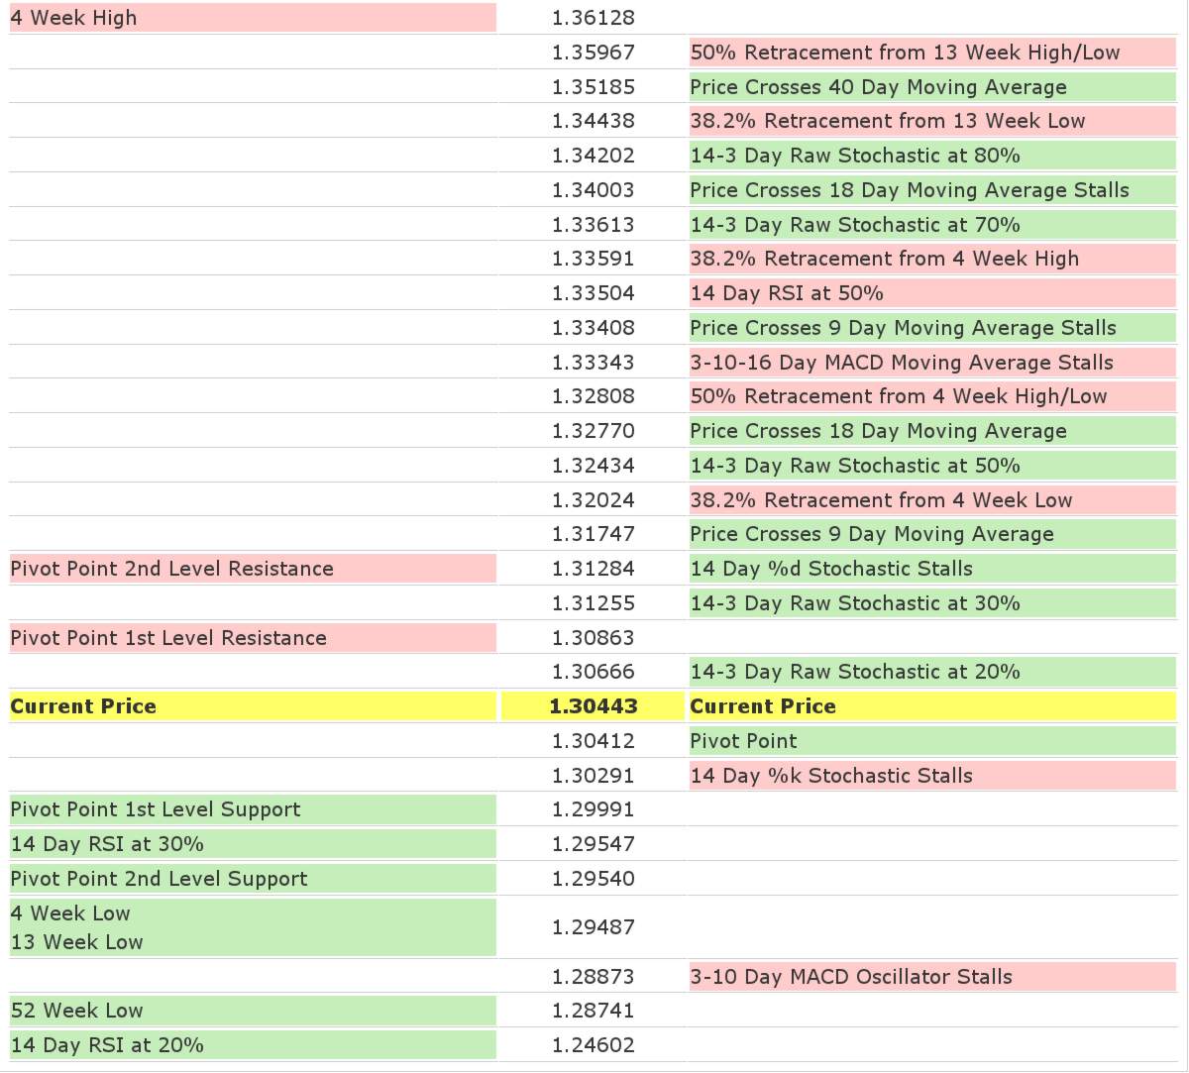Image resolution: width=1189 pixels, height=1073 pixels.
Task: Click 'Price Crosses 9 Day Moving Average Stalls'
Action: [904, 328]
